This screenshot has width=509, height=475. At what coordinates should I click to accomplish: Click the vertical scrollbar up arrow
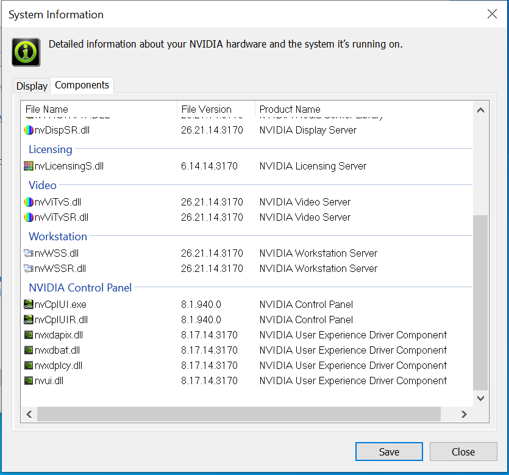tap(480, 110)
